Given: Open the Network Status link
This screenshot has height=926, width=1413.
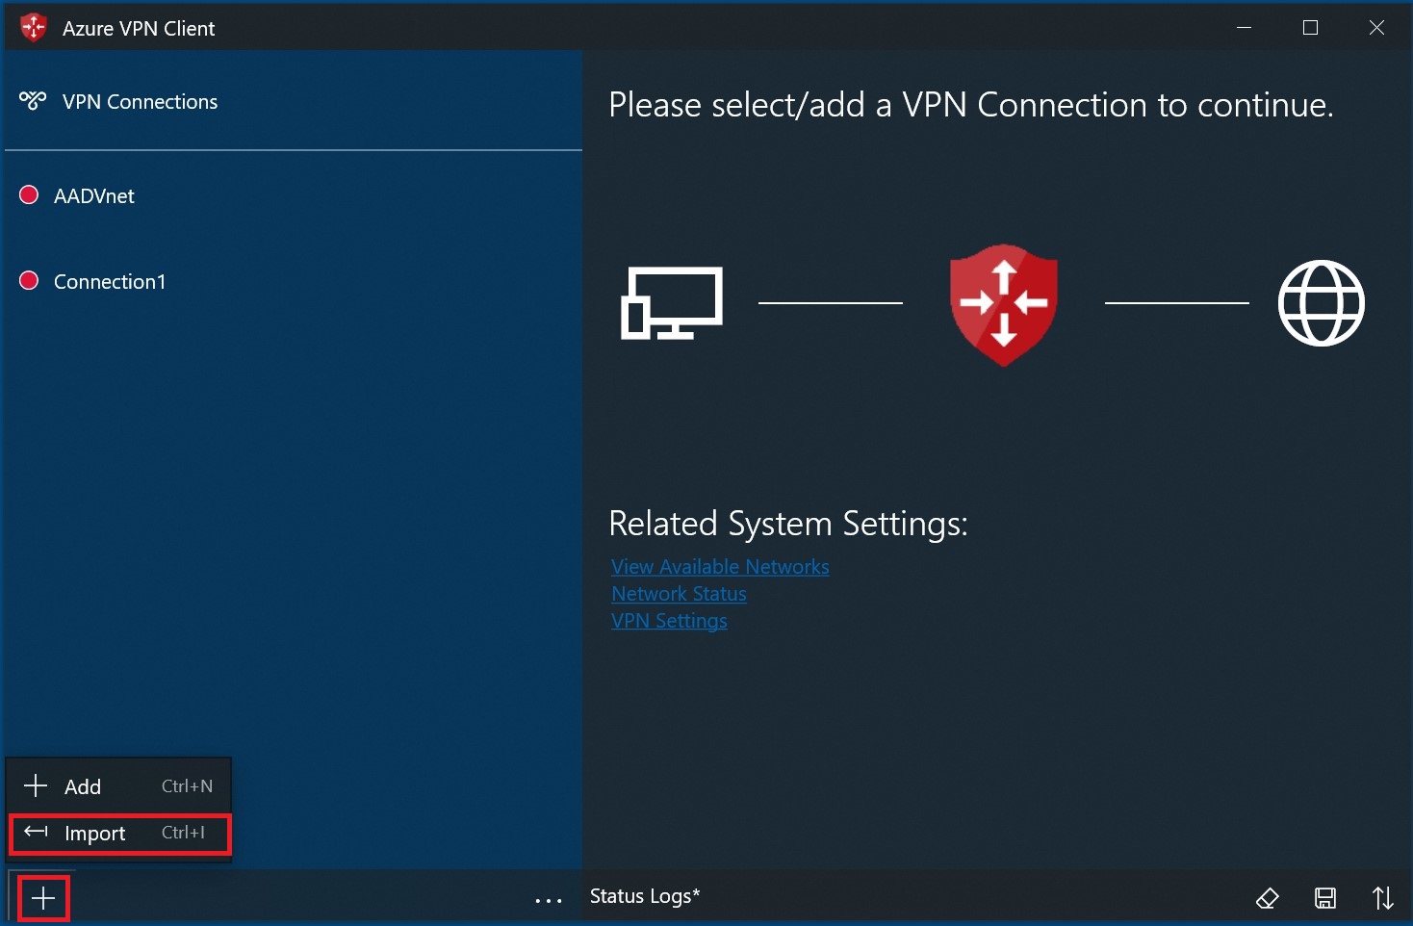Looking at the screenshot, I should [x=679, y=594].
